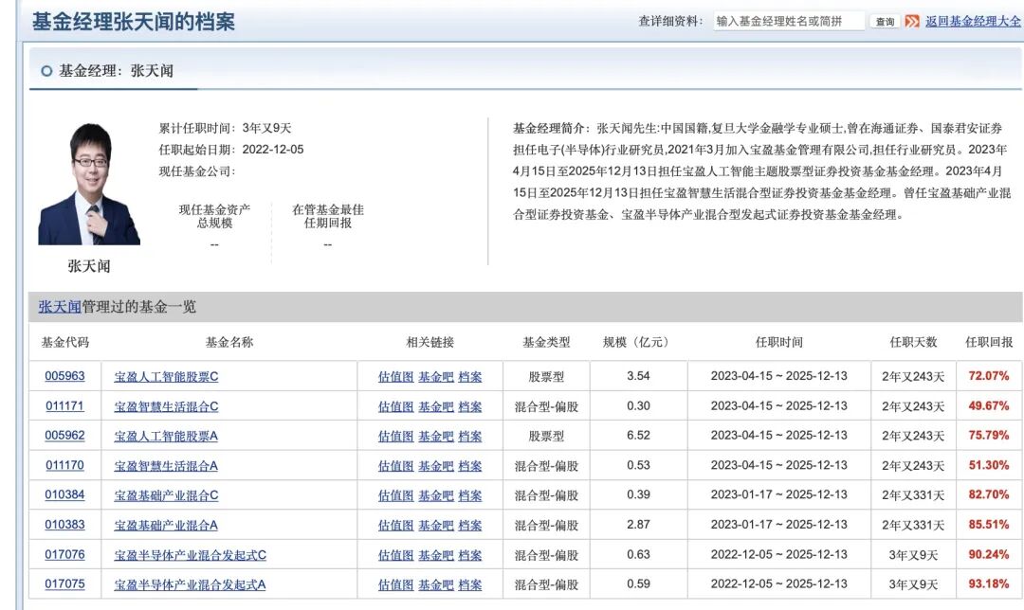Open 档案 for fund 005962

click(470, 436)
